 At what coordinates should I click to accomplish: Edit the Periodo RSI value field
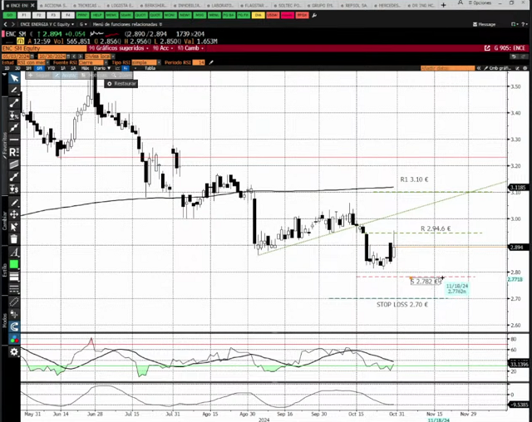click(x=199, y=62)
